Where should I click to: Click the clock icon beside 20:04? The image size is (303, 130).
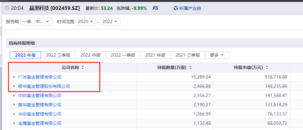pyautogui.click(x=6, y=8)
